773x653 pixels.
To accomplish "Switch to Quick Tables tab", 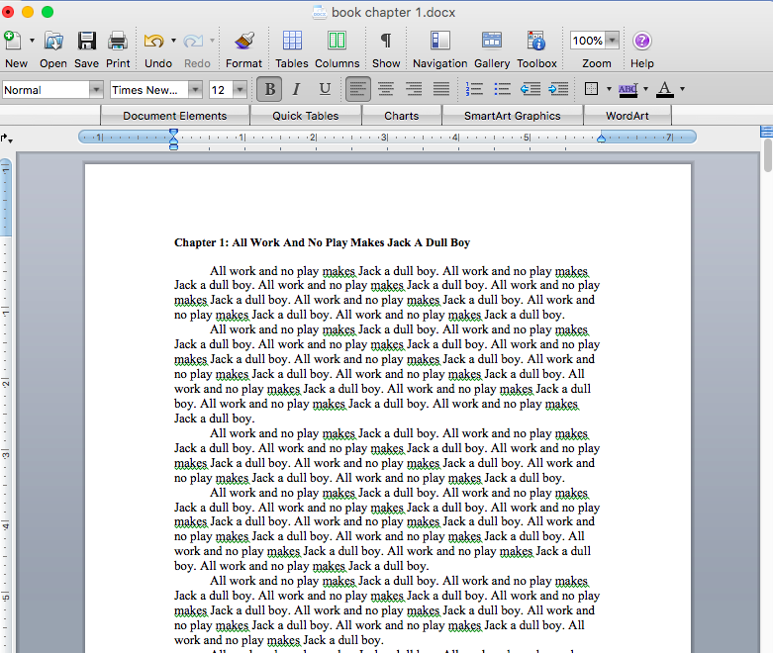I will (x=306, y=116).
